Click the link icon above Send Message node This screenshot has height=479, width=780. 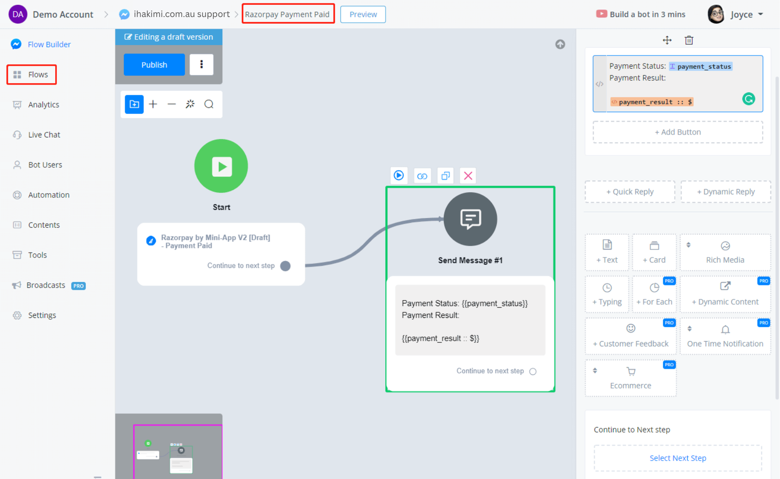pyautogui.click(x=422, y=176)
